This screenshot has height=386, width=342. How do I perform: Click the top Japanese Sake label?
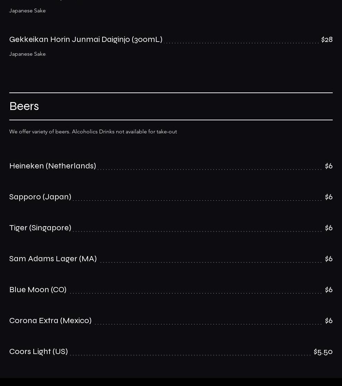pos(27,11)
